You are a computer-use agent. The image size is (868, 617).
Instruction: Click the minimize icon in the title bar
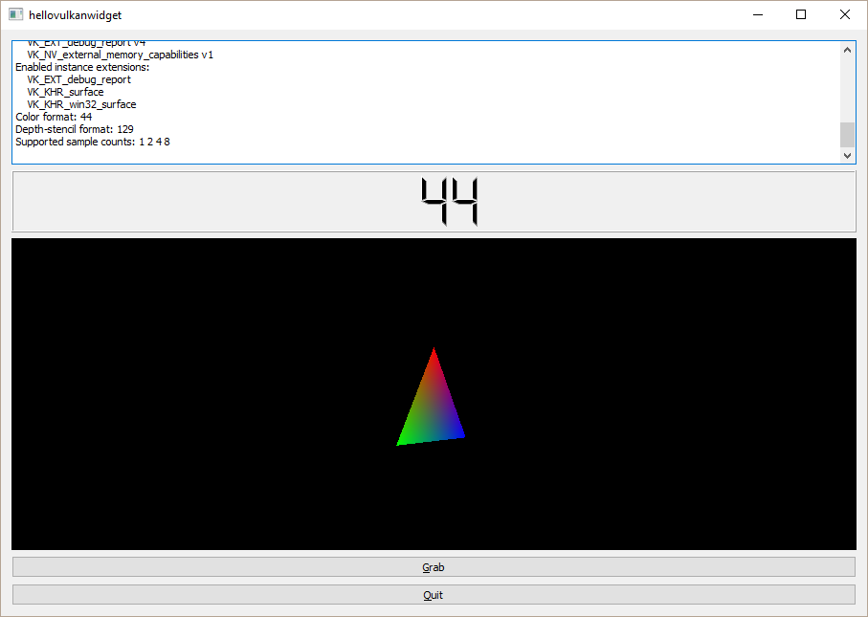pyautogui.click(x=757, y=14)
